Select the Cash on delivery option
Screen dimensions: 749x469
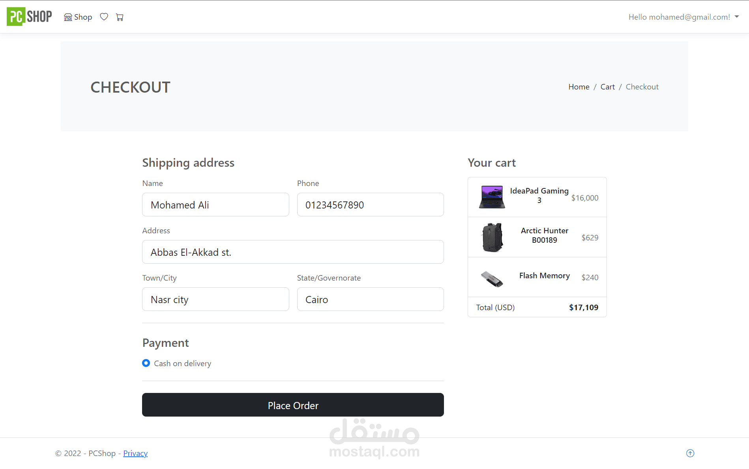[146, 363]
